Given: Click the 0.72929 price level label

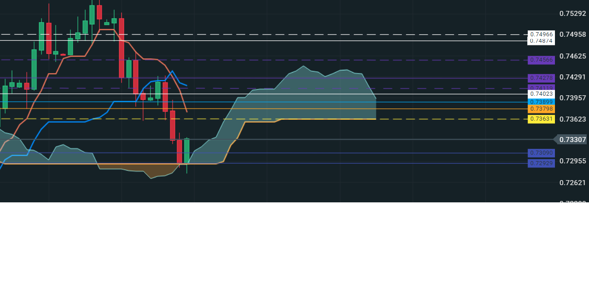Looking at the screenshot, I should pos(541,163).
